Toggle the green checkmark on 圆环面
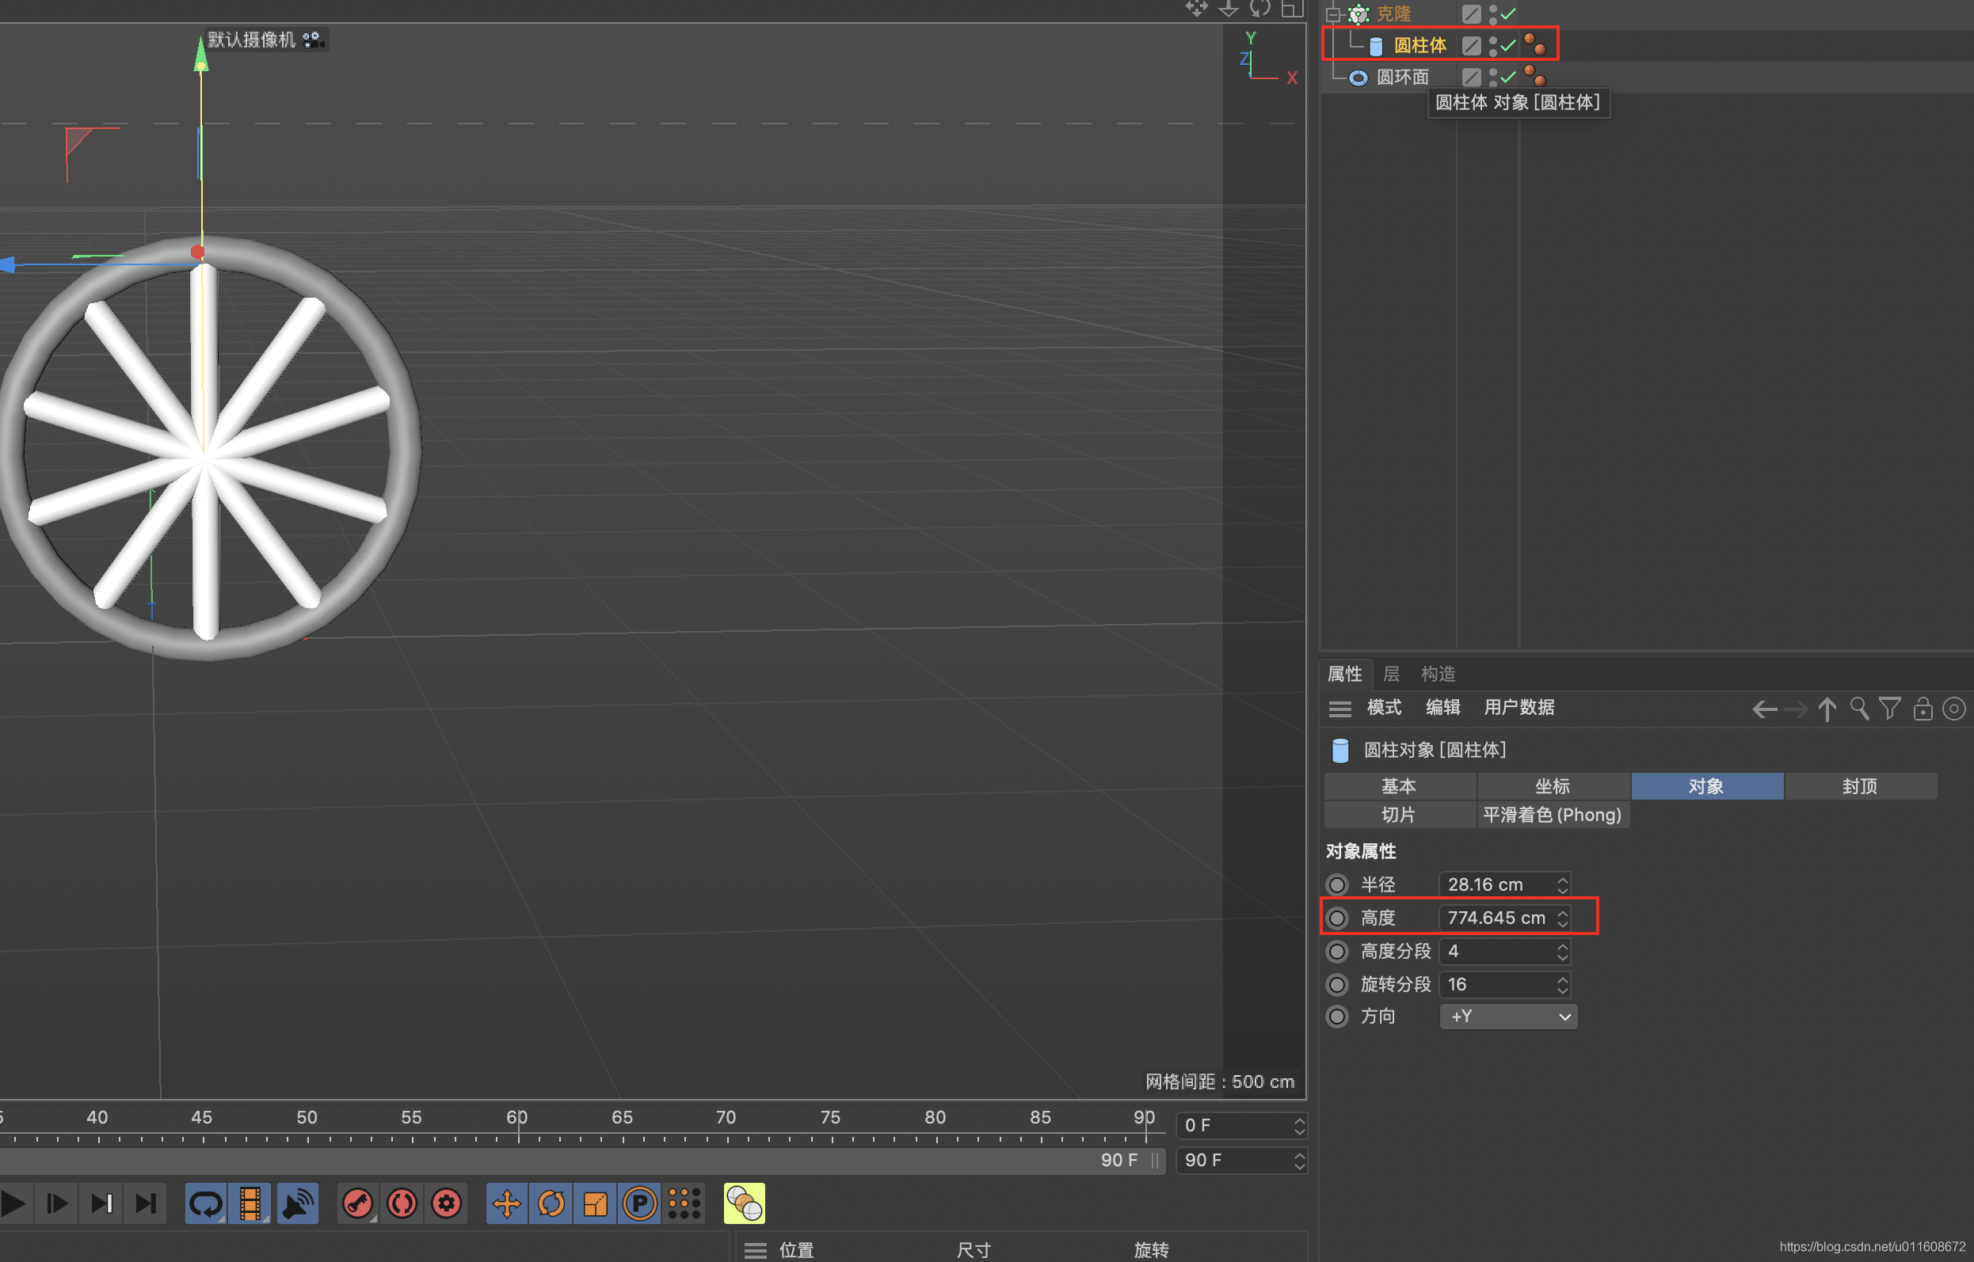 pos(1507,78)
